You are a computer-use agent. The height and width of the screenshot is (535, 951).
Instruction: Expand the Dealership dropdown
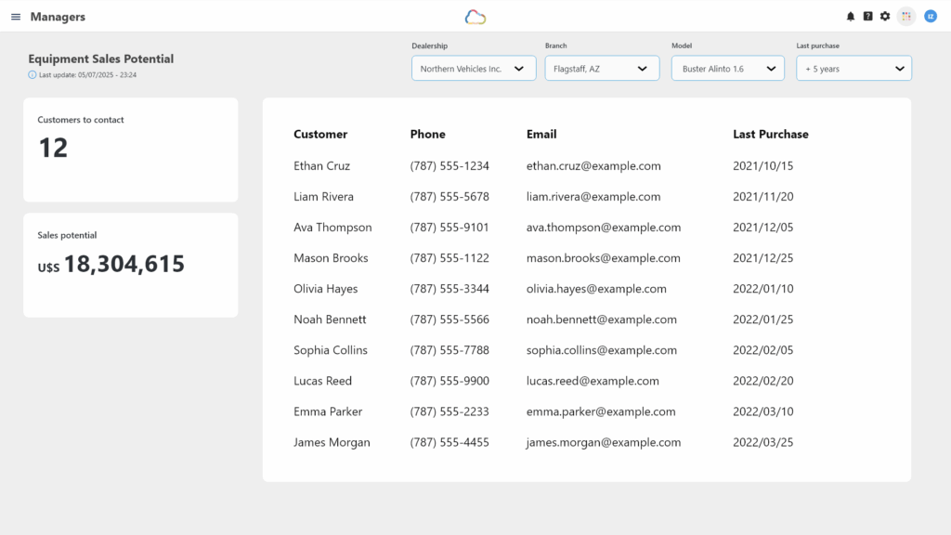(474, 68)
